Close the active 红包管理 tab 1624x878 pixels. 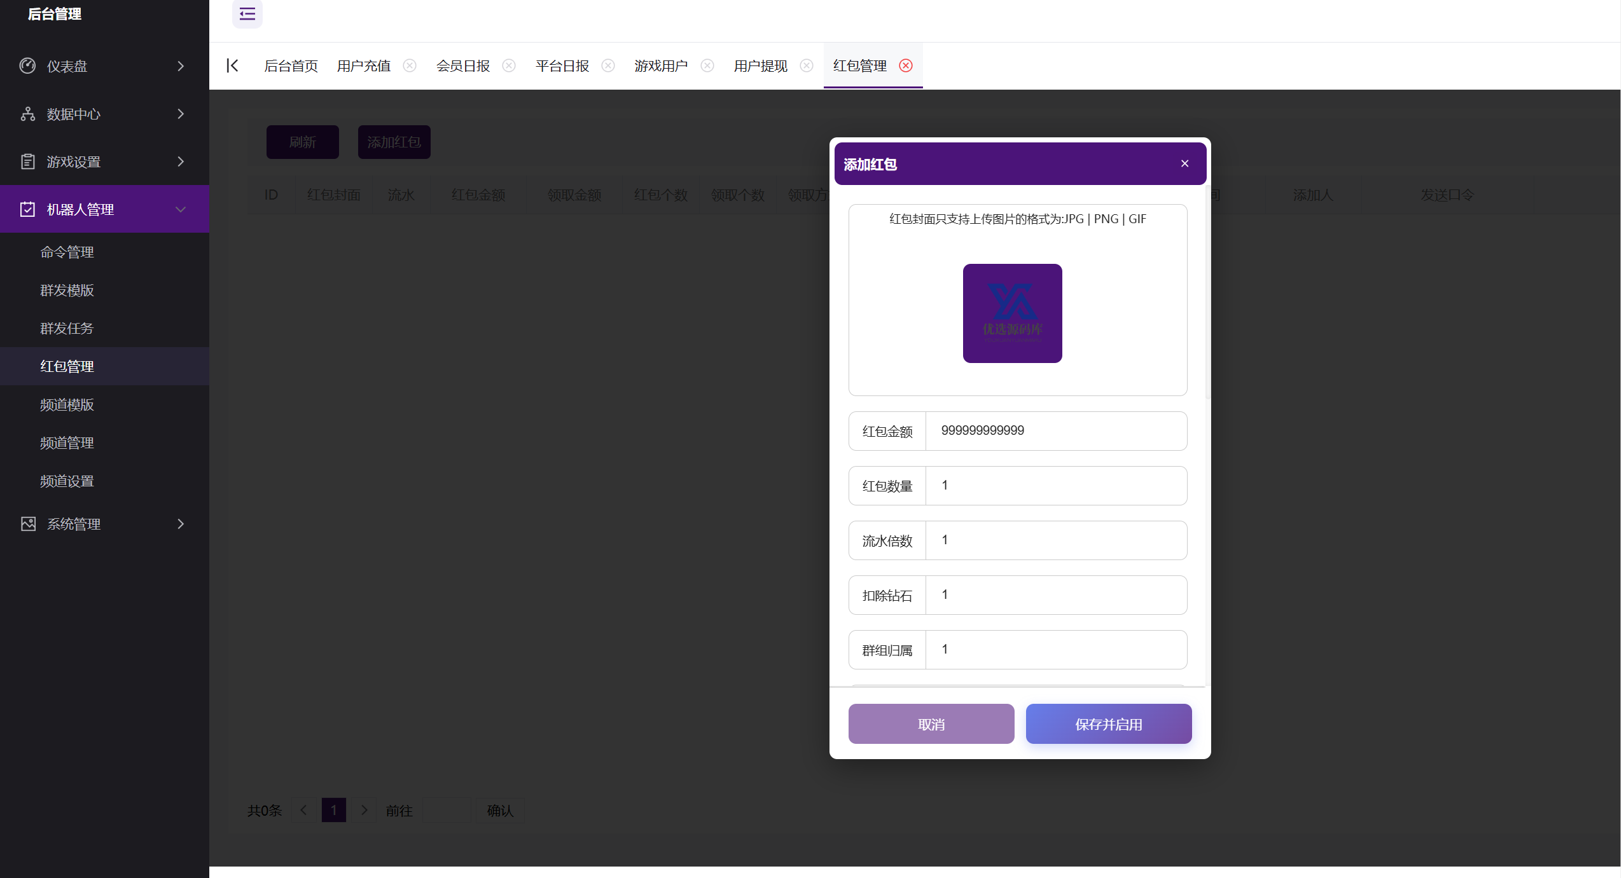pyautogui.click(x=906, y=65)
